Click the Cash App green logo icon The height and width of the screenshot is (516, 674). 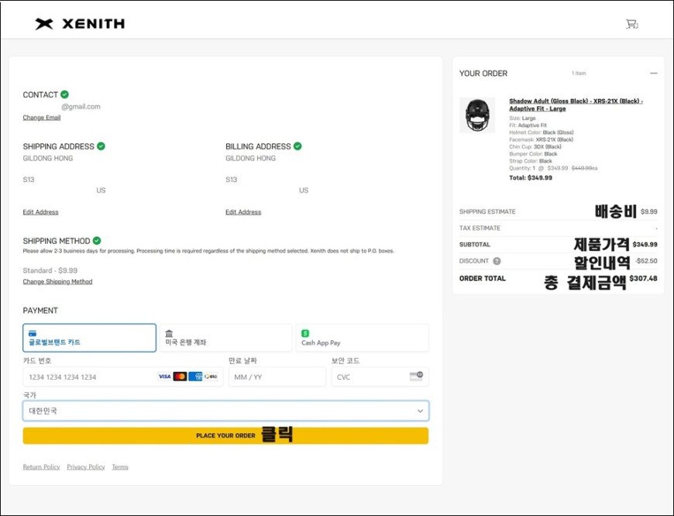305,333
